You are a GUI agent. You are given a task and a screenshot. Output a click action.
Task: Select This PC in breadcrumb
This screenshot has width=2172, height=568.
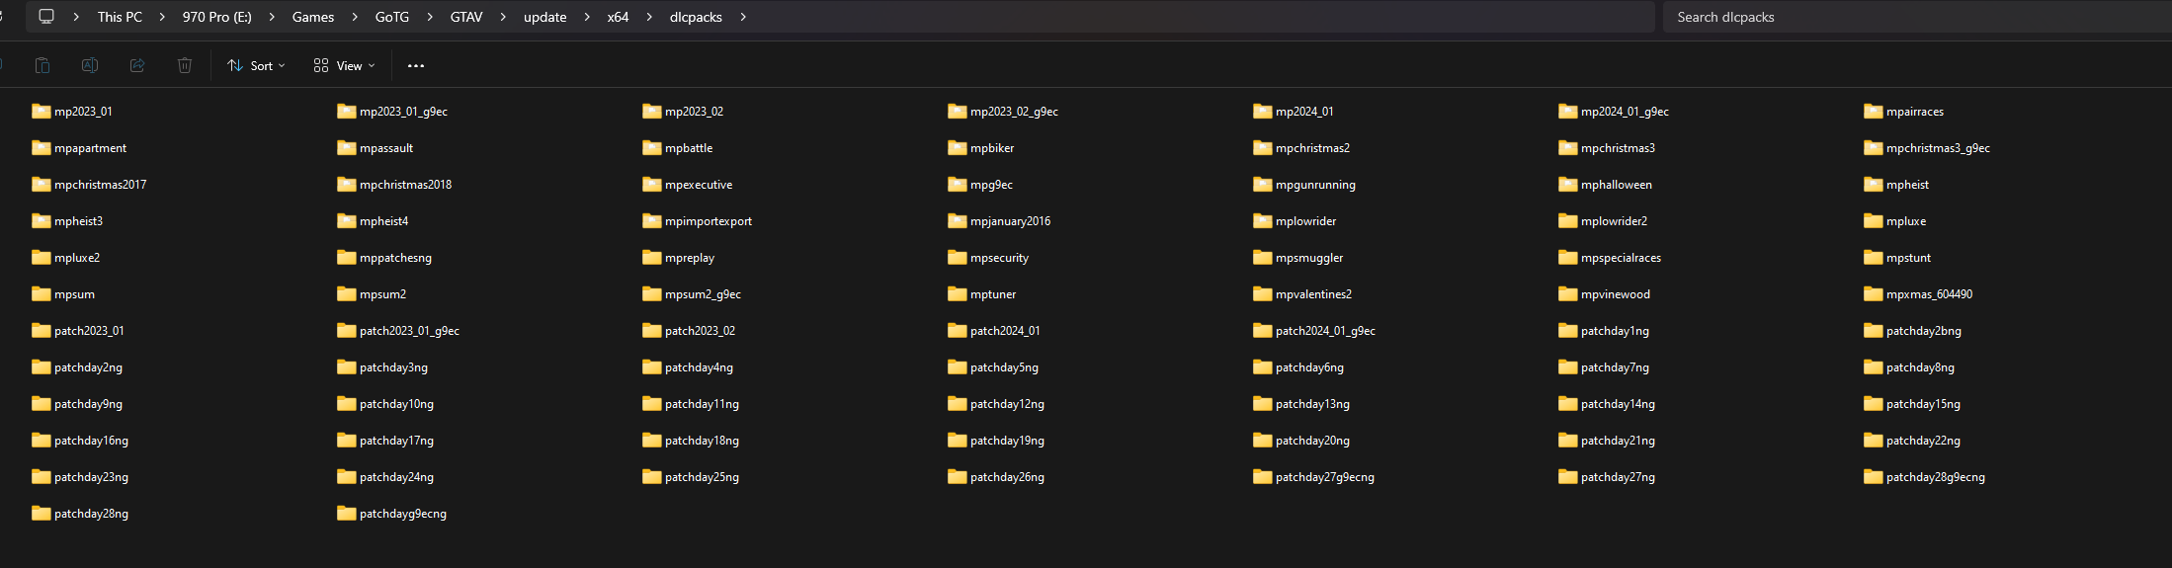coord(120,17)
